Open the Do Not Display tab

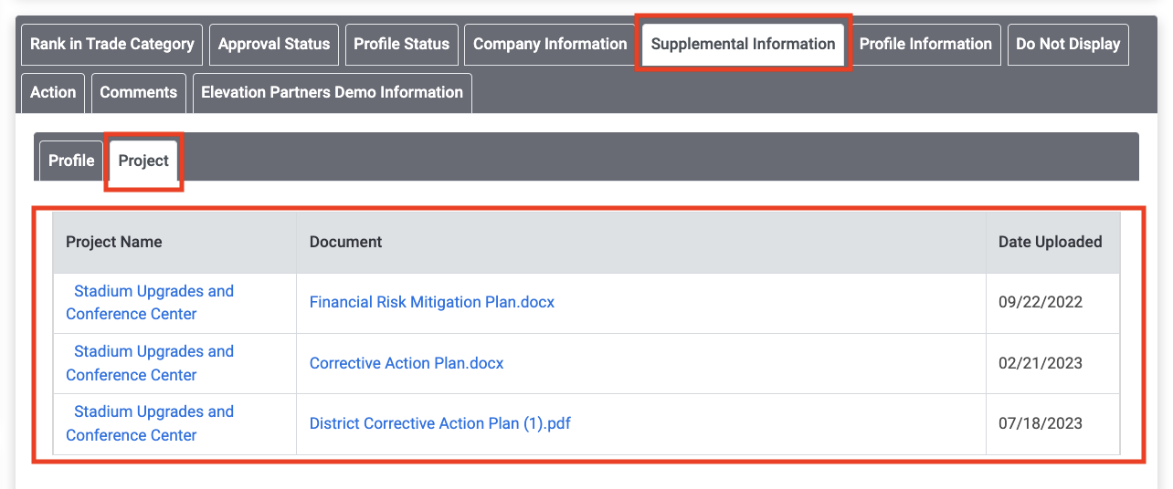[1068, 44]
